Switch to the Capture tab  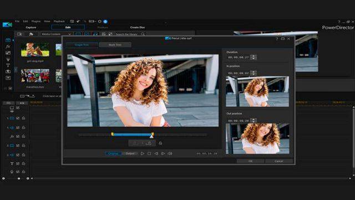pos(31,27)
